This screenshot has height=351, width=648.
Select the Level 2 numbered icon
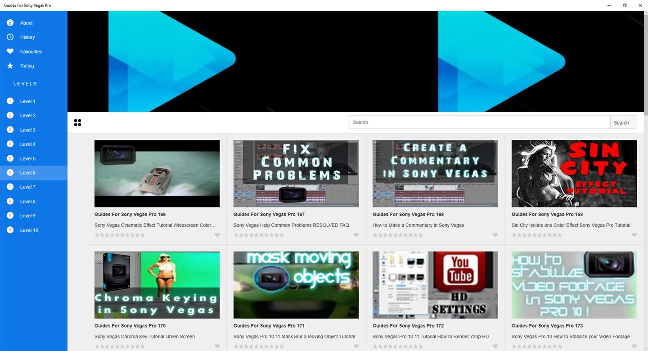tap(10, 115)
